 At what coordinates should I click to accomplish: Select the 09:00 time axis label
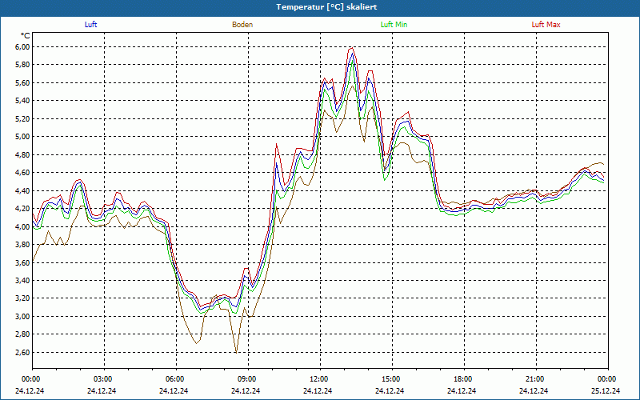point(247,379)
